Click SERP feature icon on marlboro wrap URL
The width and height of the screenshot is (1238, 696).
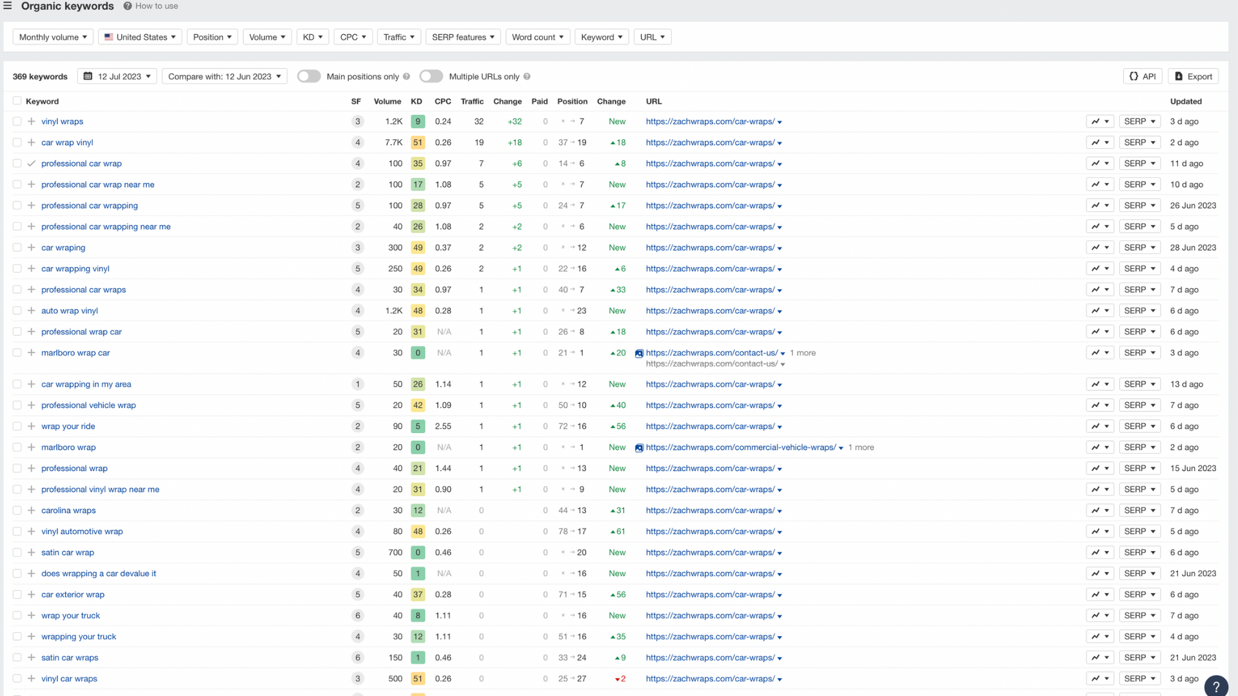point(639,448)
